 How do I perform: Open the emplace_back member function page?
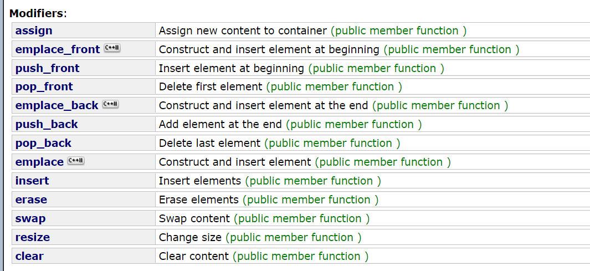[57, 105]
